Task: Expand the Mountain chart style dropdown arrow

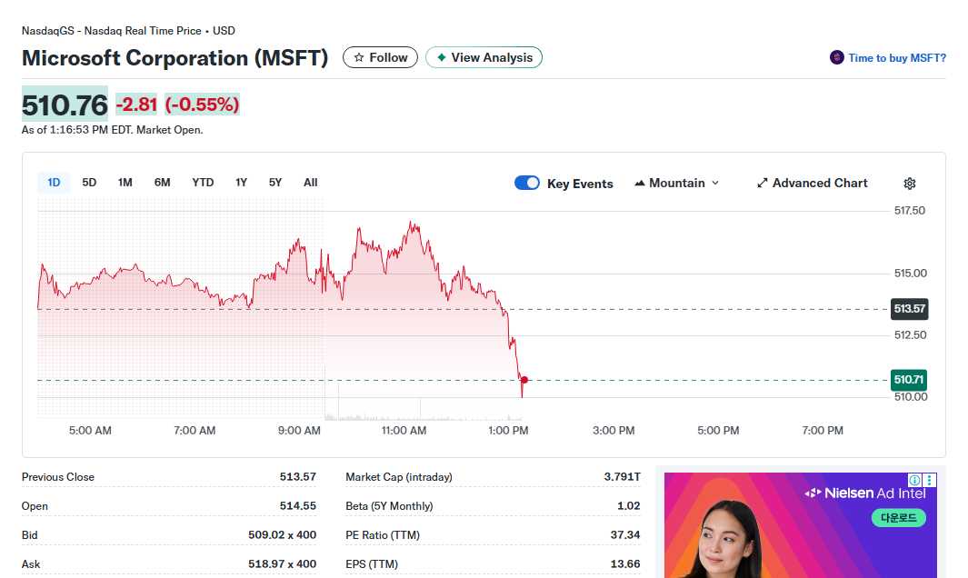Action: tap(715, 184)
